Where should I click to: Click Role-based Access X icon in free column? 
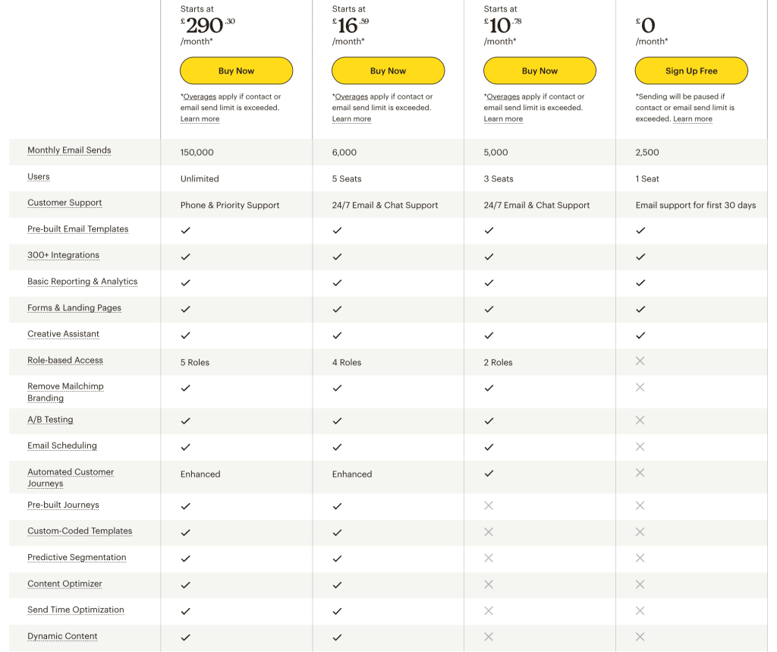point(640,361)
